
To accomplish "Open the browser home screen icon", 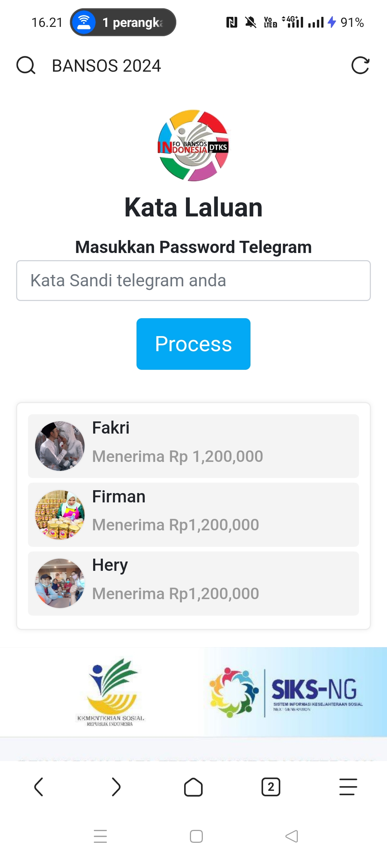I will tap(193, 787).
